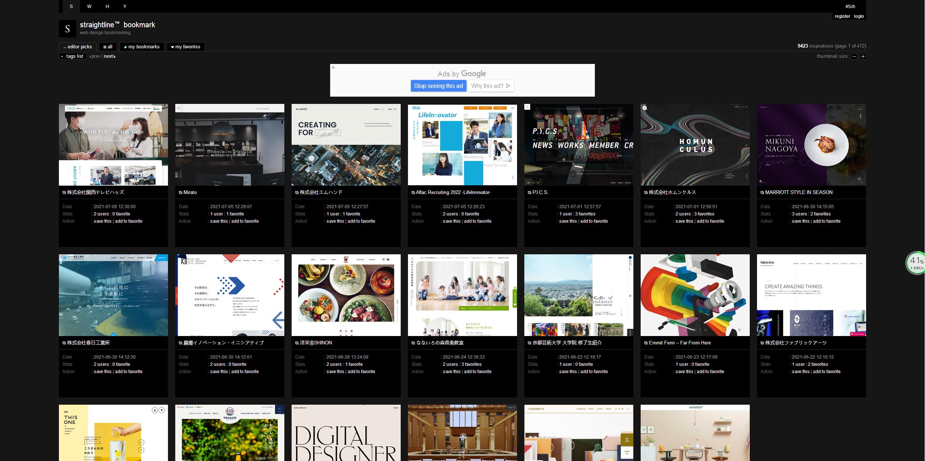Click external link icon beside Mirato title
This screenshot has width=925, height=461.
180,193
